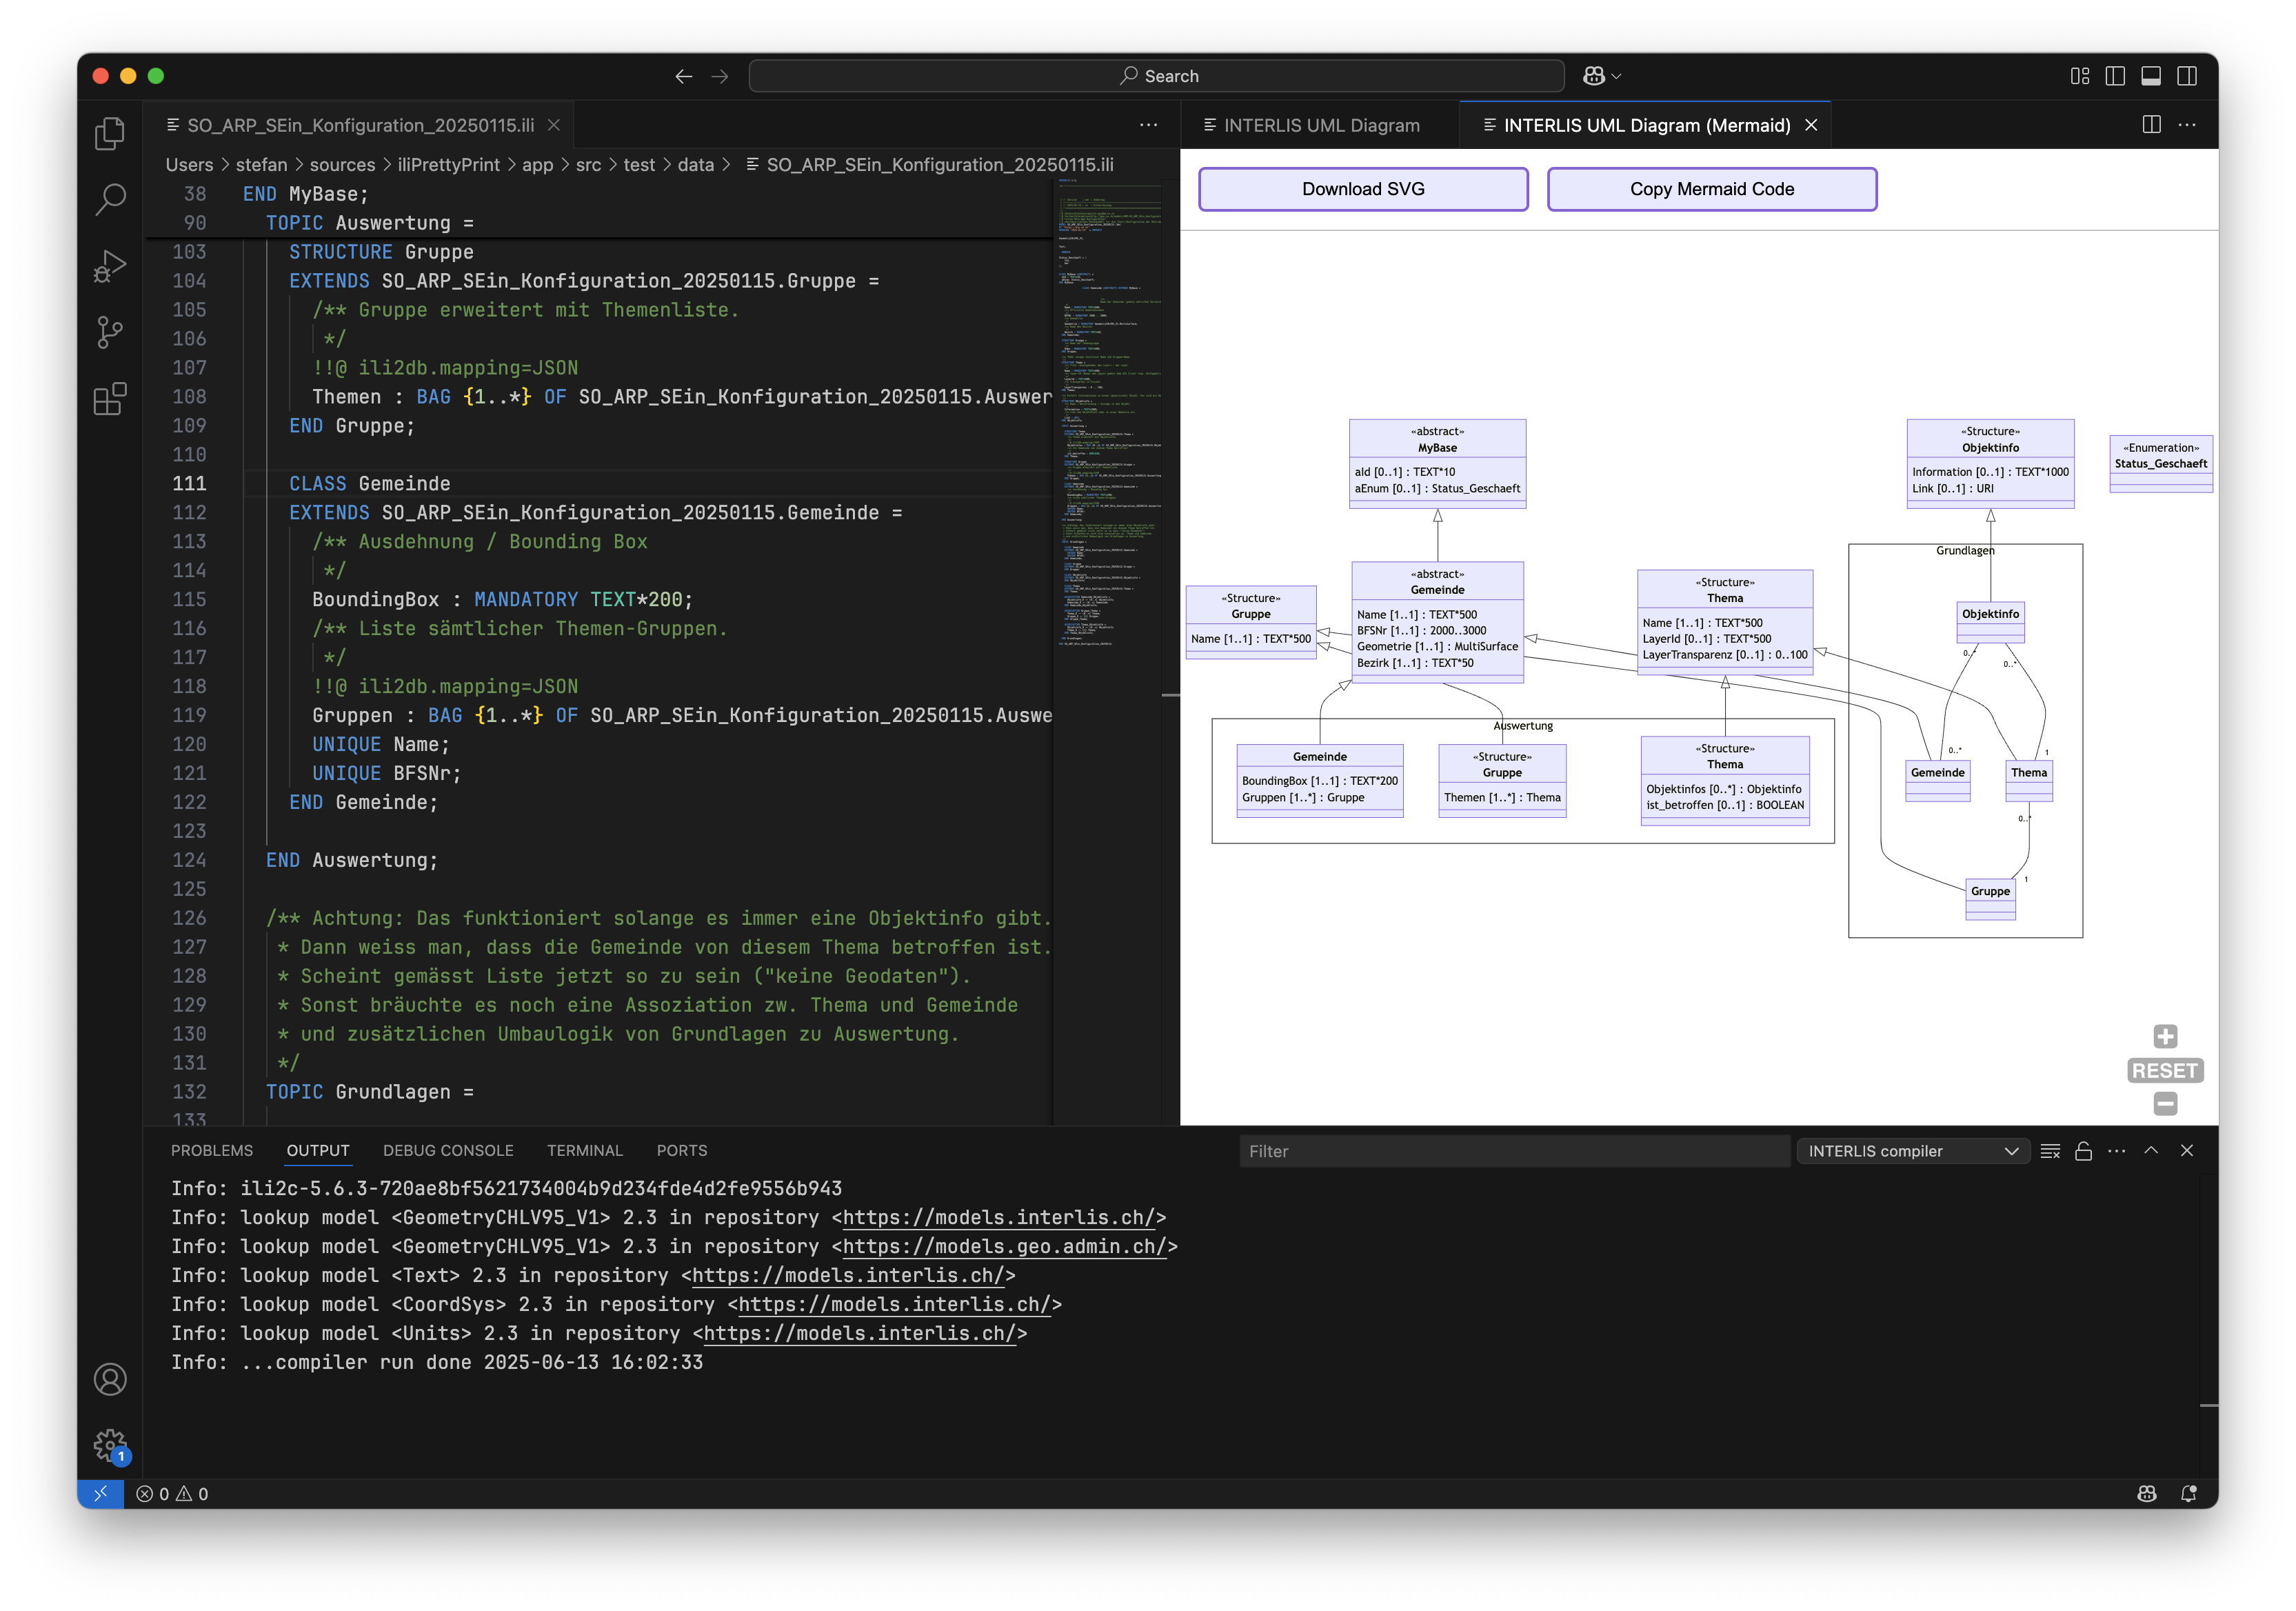Viewport: 2296px width, 1611px height.
Task: Click the 'app' breadcrumb segment
Action: [x=537, y=165]
